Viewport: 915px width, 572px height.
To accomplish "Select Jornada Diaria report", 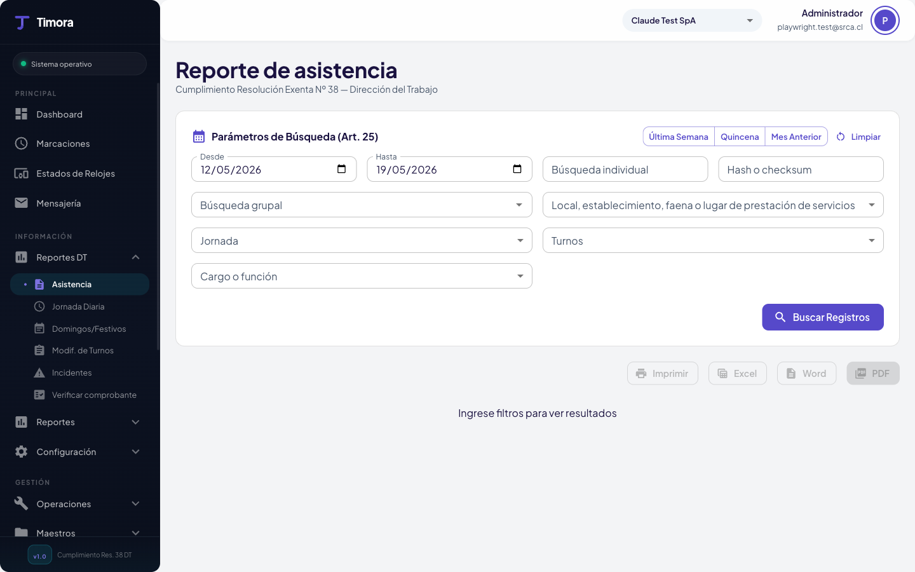I will tap(79, 306).
